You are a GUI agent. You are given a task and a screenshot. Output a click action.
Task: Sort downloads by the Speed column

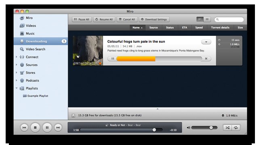199,27
